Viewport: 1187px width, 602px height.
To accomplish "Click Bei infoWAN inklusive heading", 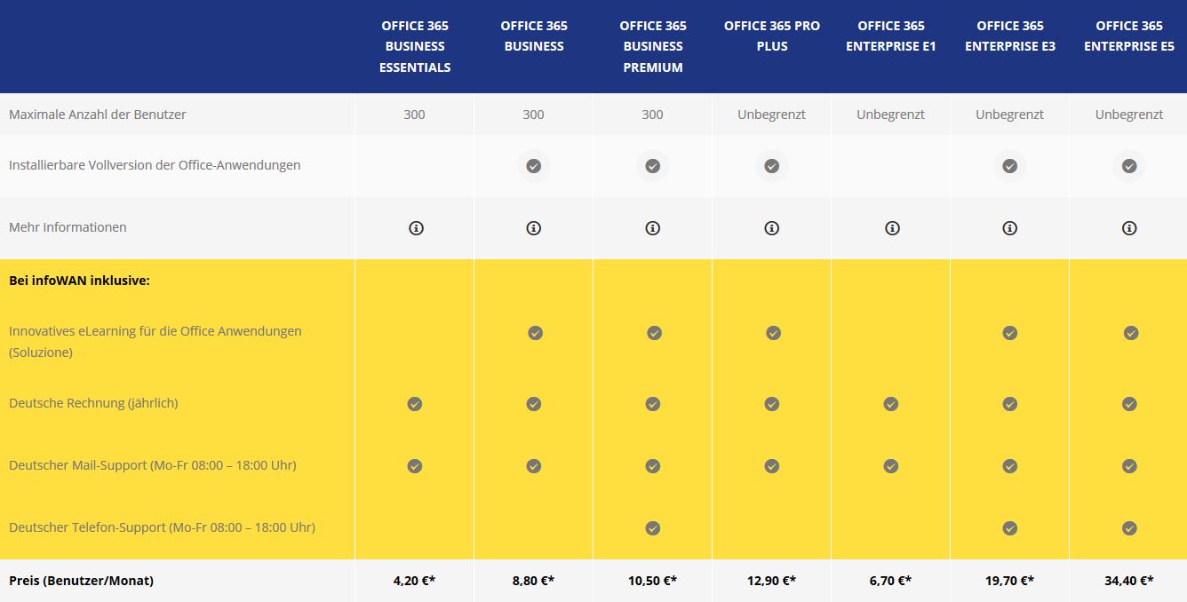I will (x=79, y=281).
